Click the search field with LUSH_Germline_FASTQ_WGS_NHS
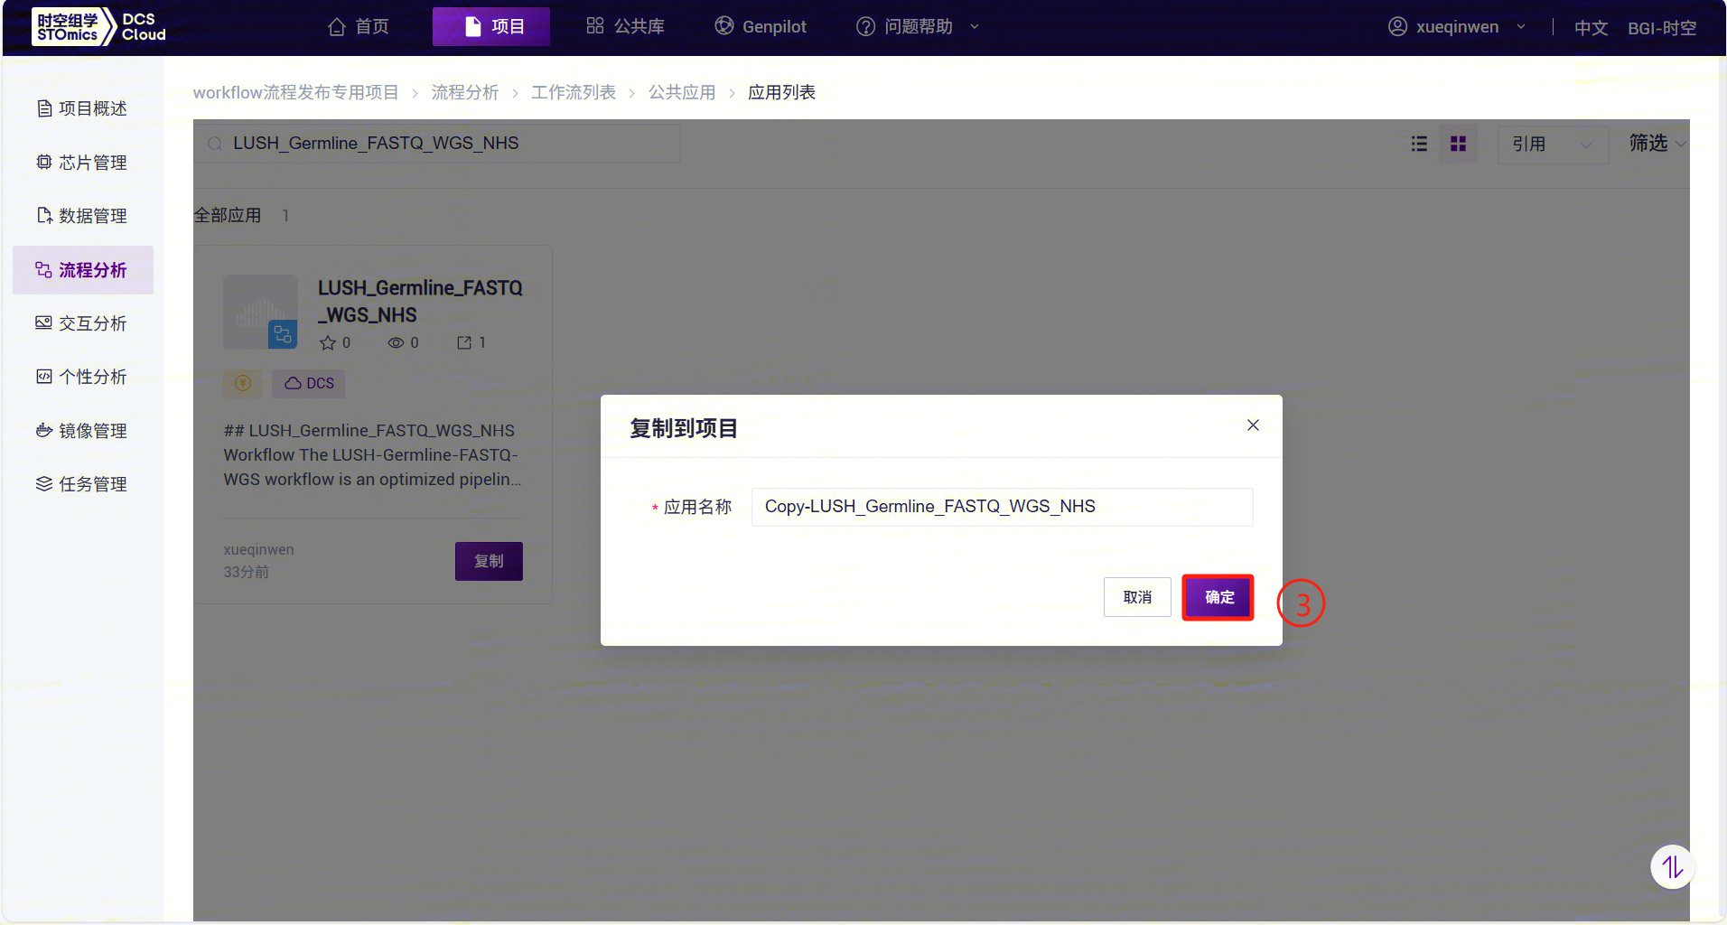1727x925 pixels. (x=437, y=144)
